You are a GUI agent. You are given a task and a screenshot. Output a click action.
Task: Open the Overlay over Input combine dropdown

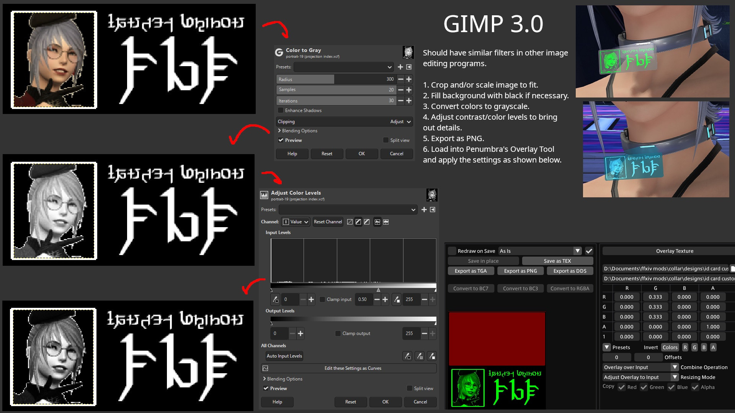(x=640, y=367)
